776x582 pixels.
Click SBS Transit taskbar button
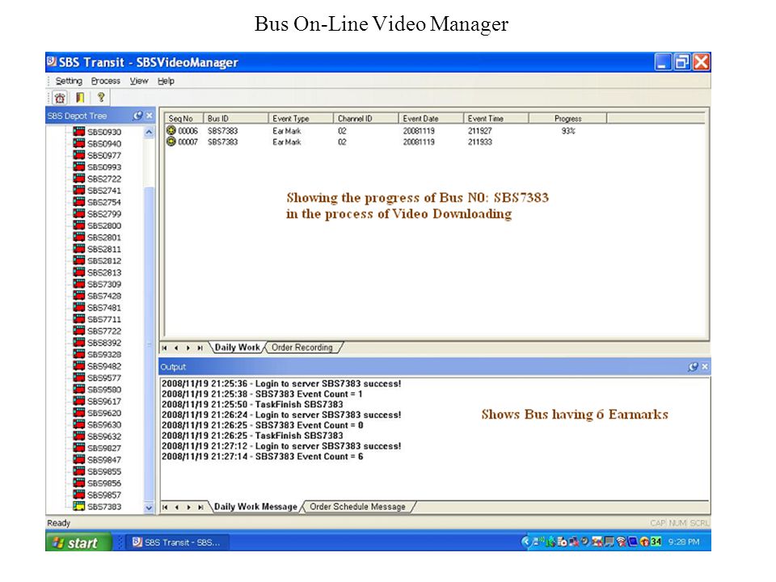pos(176,542)
